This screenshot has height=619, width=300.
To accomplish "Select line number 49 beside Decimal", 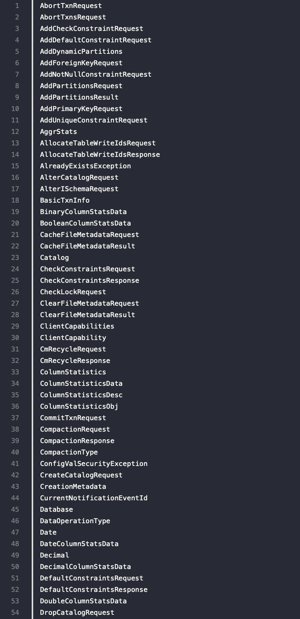I will (x=15, y=555).
